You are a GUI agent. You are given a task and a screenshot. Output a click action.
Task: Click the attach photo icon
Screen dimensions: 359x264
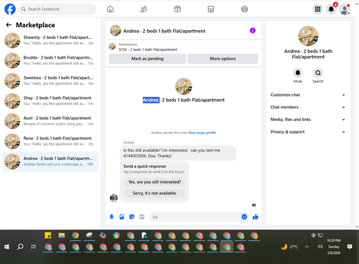tap(121, 217)
